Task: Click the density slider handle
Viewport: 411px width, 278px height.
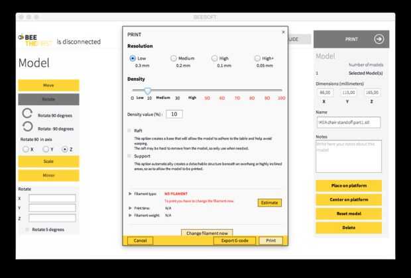Action: click(x=148, y=91)
